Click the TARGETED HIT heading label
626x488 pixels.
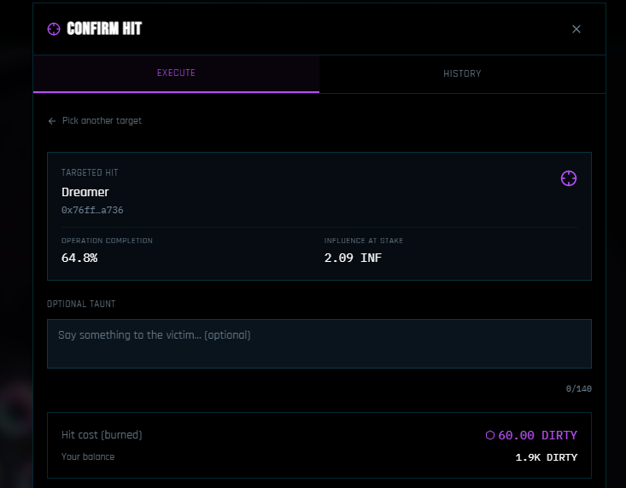click(90, 172)
